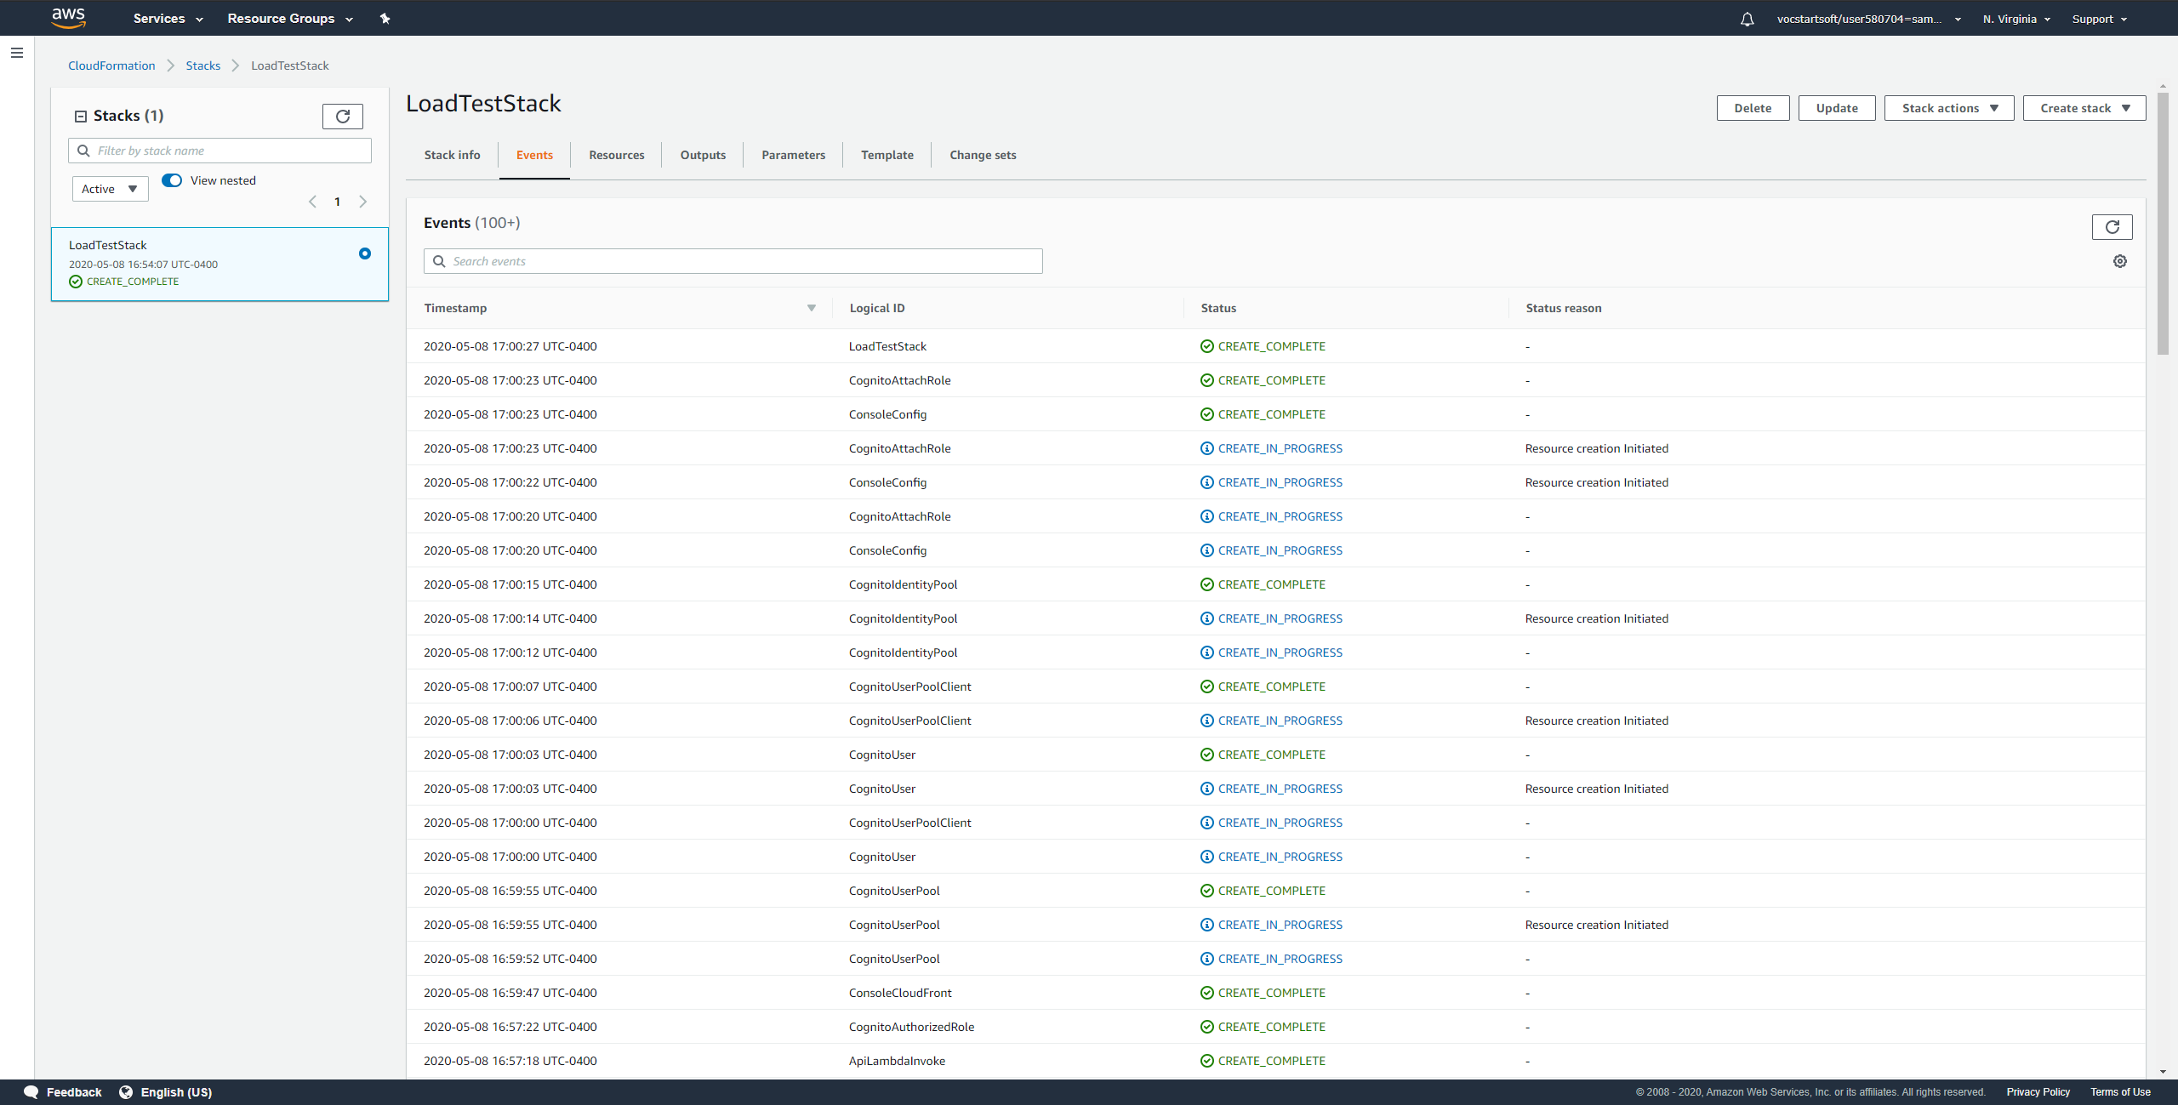Open the Active status filter dropdown
Screen dimensions: 2178x1105
pyautogui.click(x=111, y=189)
